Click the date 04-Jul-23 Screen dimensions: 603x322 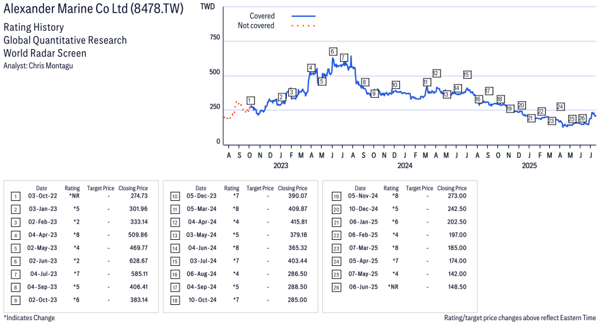pos(44,274)
